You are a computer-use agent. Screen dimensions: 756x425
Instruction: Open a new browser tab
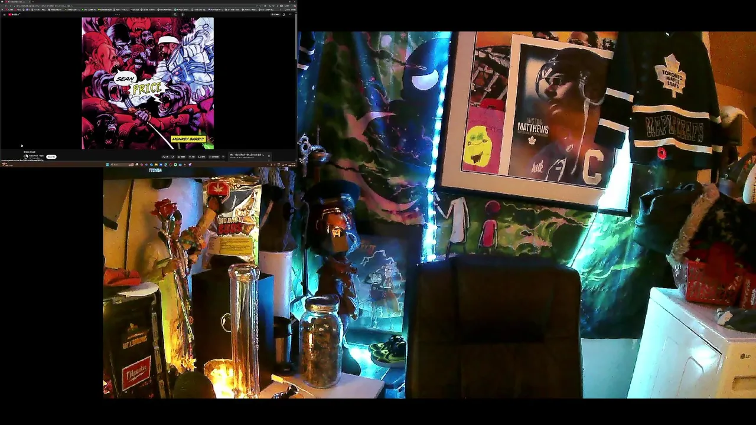click(33, 1)
